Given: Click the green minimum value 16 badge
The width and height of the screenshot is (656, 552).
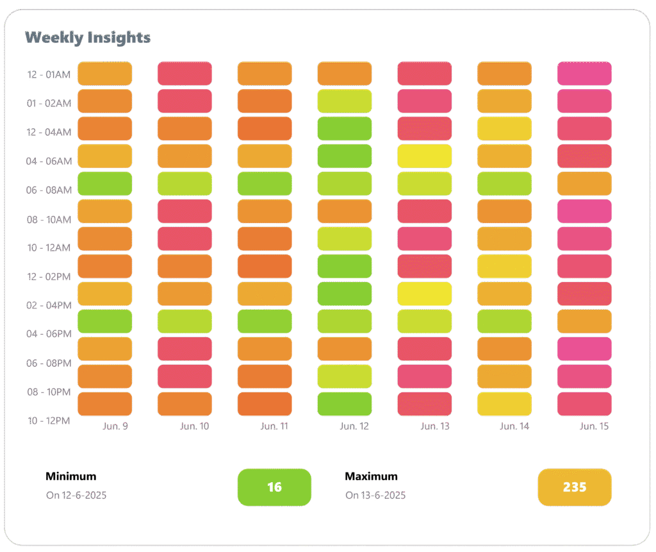Looking at the screenshot, I should (x=274, y=487).
